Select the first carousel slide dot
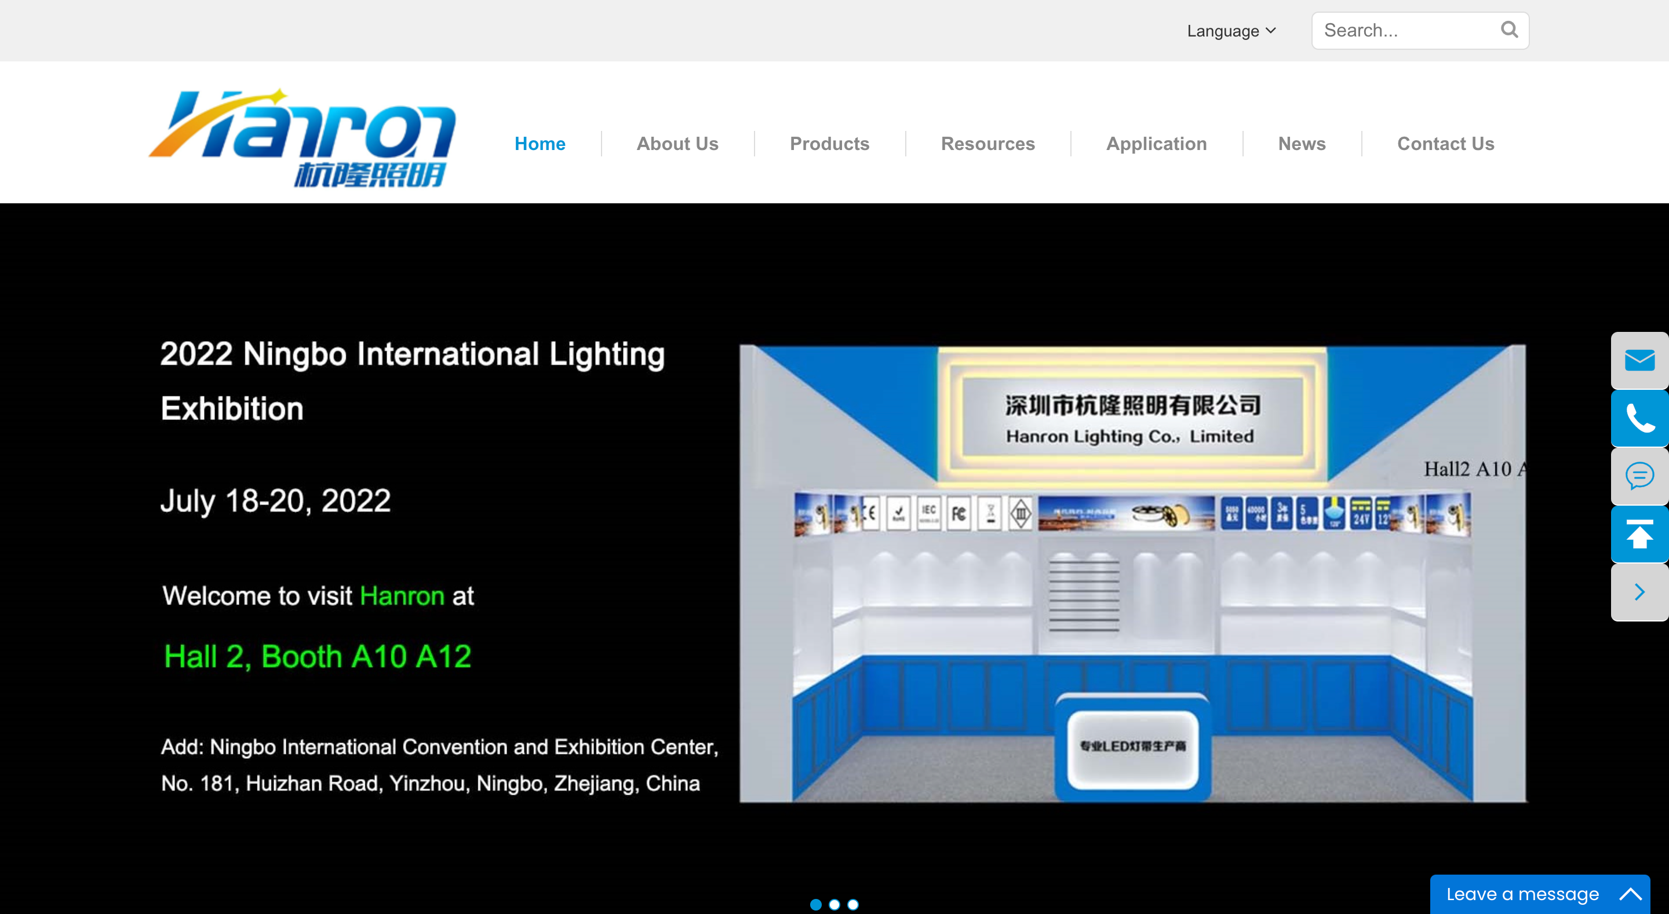Image resolution: width=1669 pixels, height=914 pixels. tap(816, 904)
